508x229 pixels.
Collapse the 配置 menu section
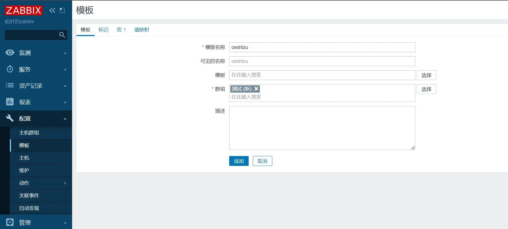point(65,119)
